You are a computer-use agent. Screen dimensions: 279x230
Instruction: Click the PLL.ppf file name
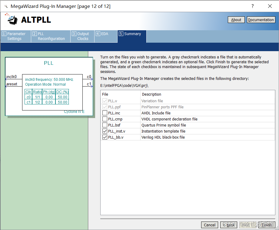pos(115,107)
